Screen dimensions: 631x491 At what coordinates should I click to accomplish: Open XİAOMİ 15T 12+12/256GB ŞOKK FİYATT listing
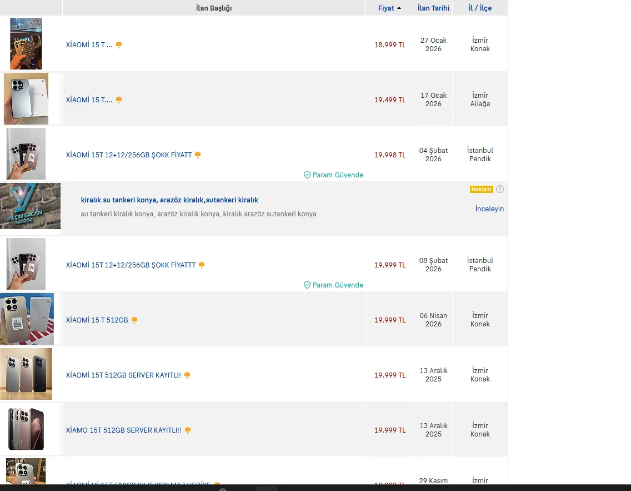[x=129, y=155]
